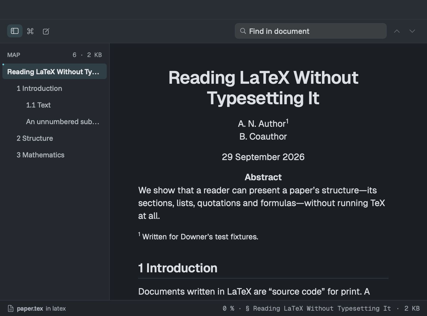Go to next match arrow
This screenshot has height=316, width=427.
(412, 31)
